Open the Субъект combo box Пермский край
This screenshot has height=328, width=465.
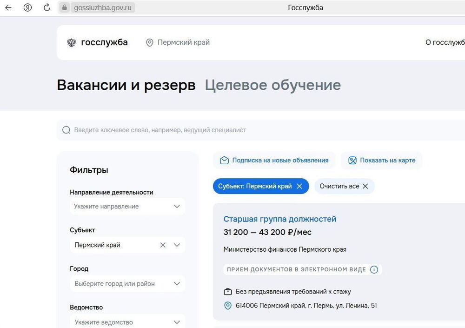127,245
